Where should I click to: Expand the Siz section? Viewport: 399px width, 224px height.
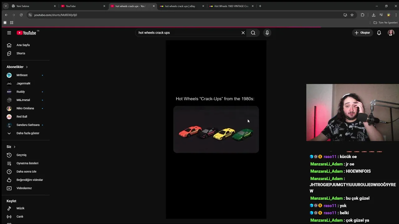(11, 147)
